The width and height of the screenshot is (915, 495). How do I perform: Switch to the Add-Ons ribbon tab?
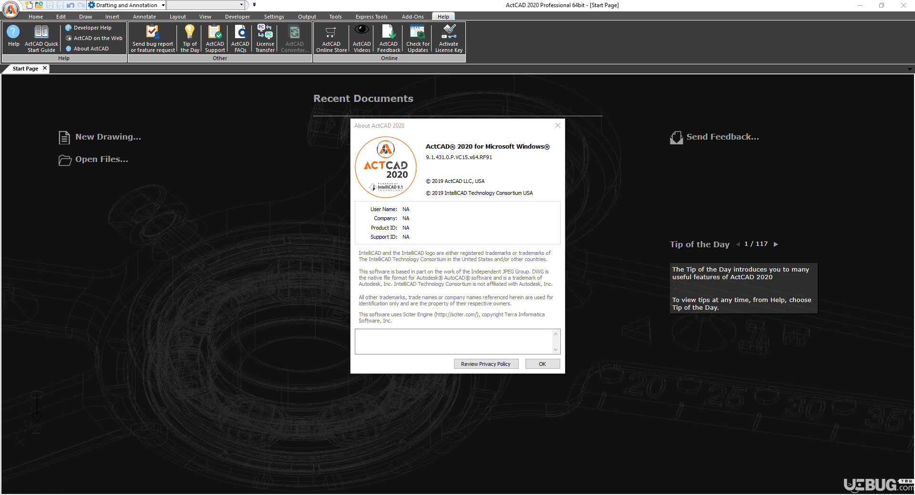click(413, 17)
